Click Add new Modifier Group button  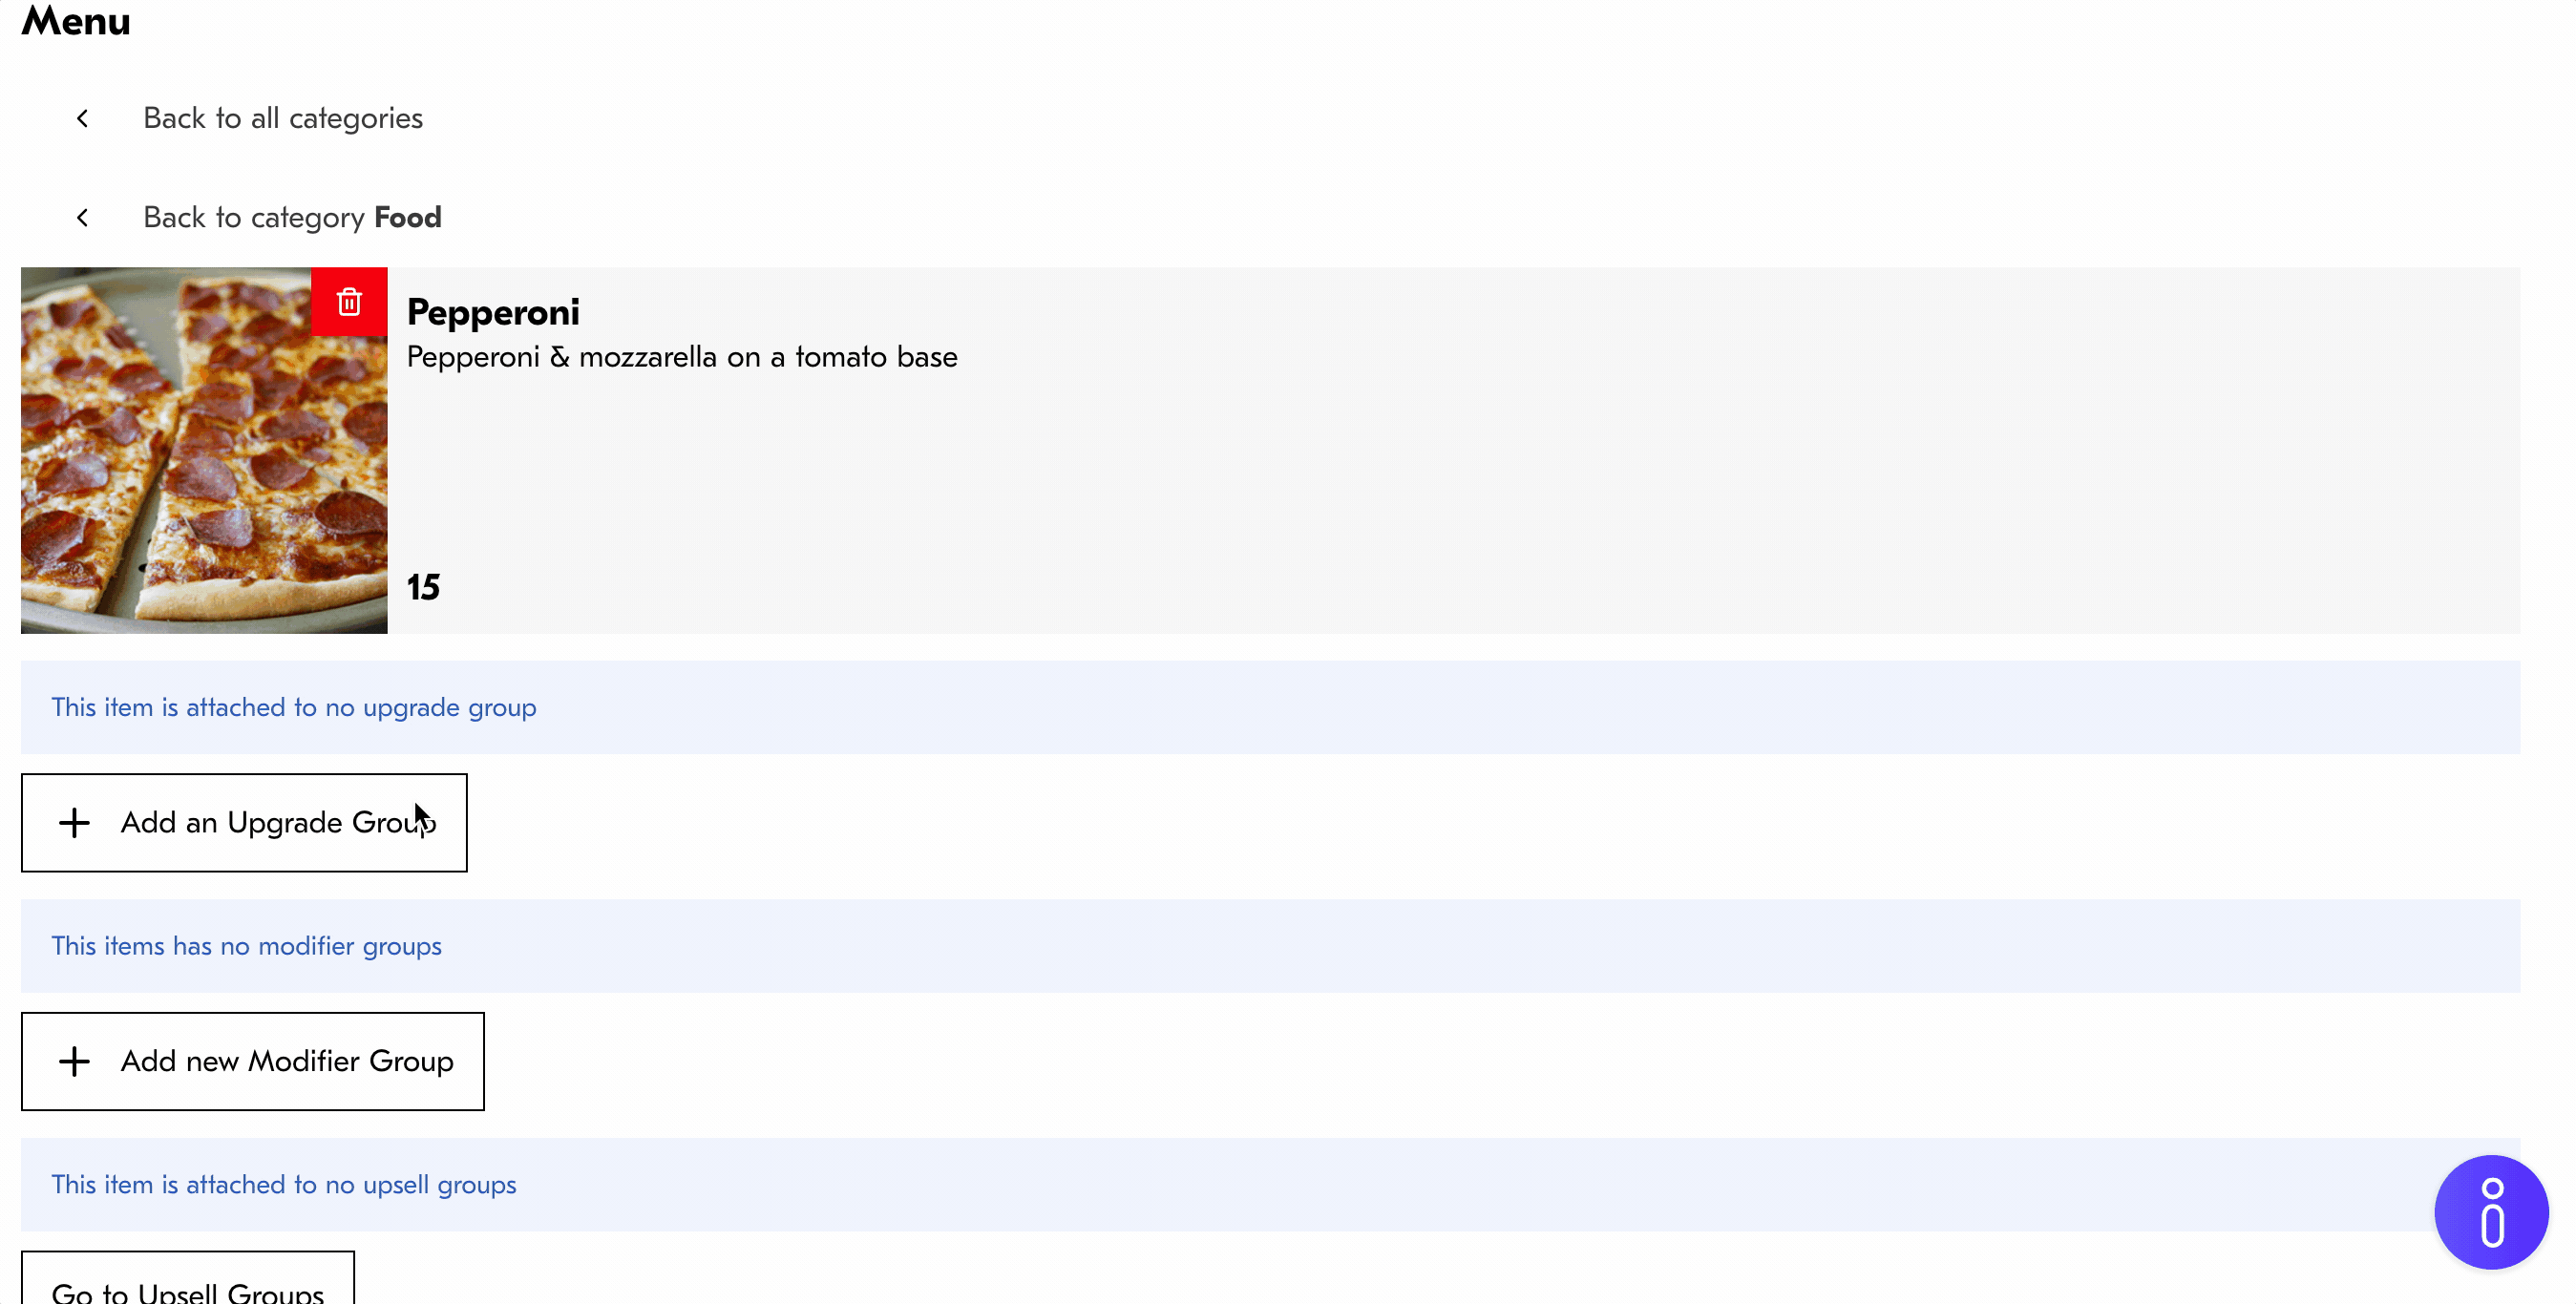(253, 1061)
